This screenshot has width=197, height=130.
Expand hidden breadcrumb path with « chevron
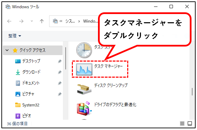[x=61, y=21]
